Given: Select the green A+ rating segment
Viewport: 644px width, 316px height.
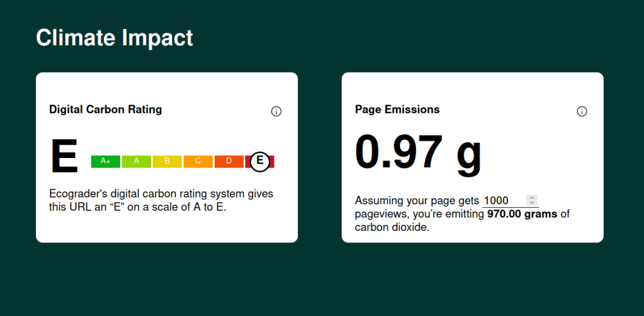Looking at the screenshot, I should pyautogui.click(x=105, y=161).
